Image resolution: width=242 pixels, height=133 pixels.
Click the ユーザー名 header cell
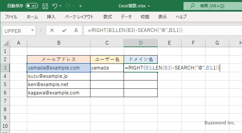[107, 60]
